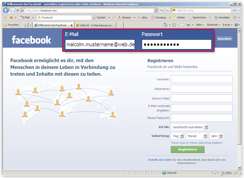Click the green Registrieren button

pos(187,150)
